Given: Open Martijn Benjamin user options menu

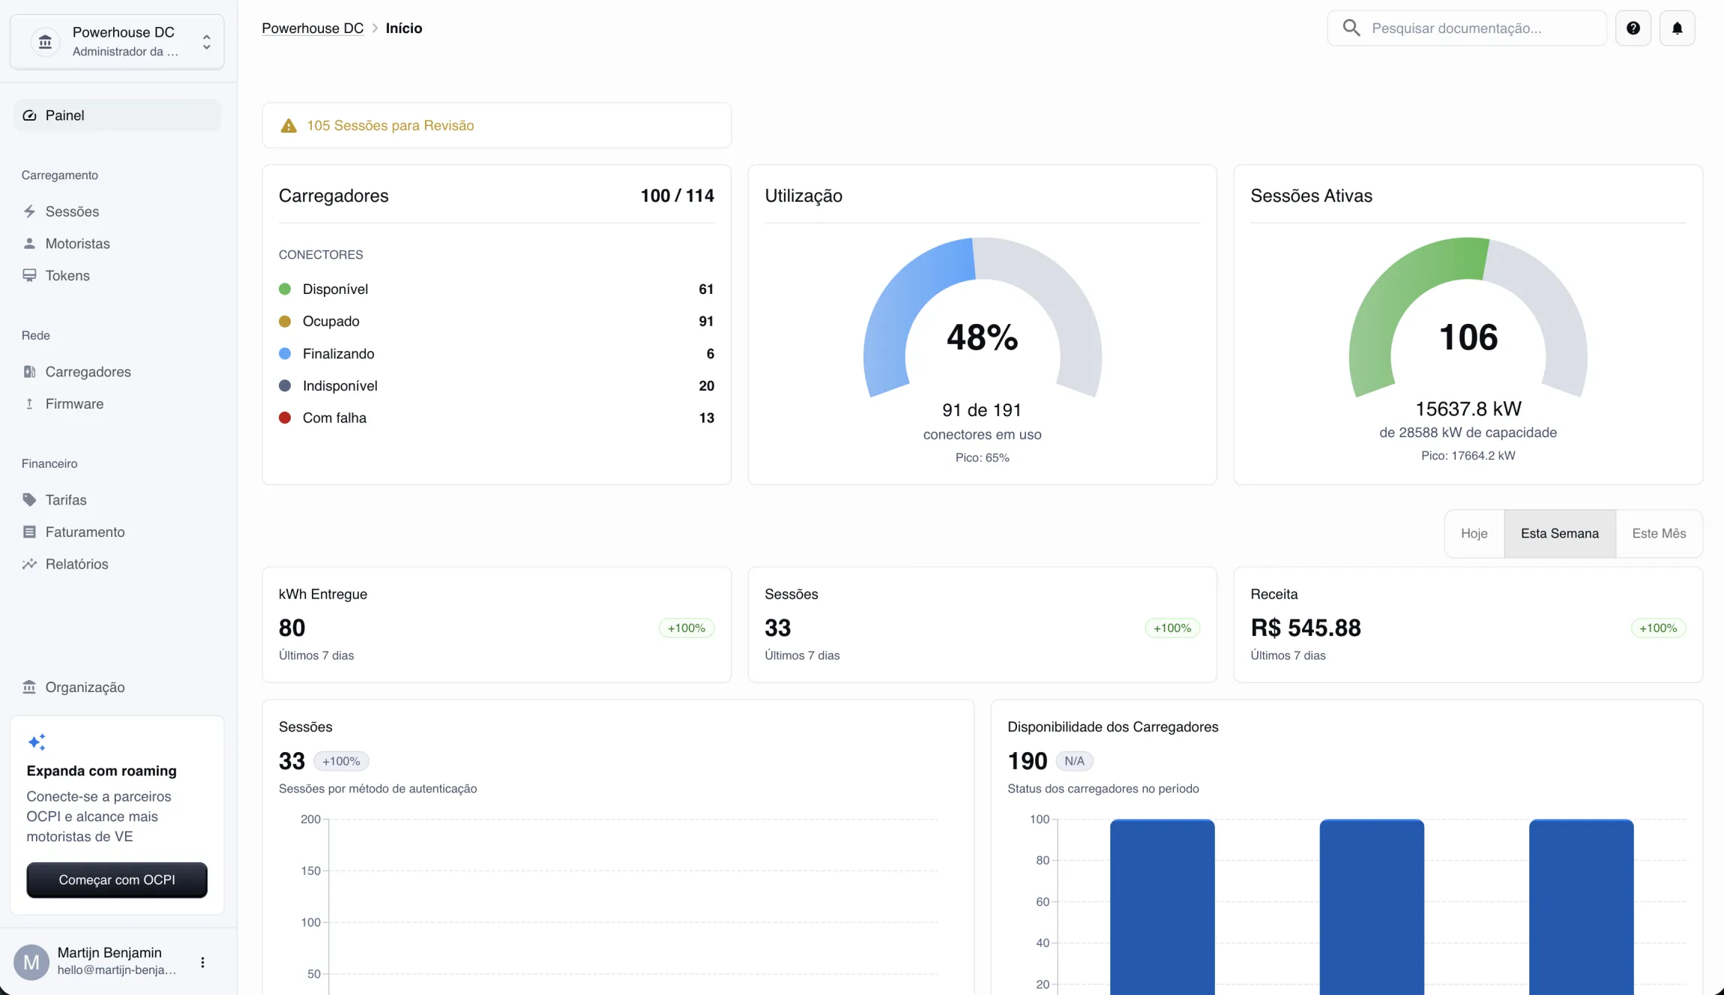Looking at the screenshot, I should coord(202,962).
